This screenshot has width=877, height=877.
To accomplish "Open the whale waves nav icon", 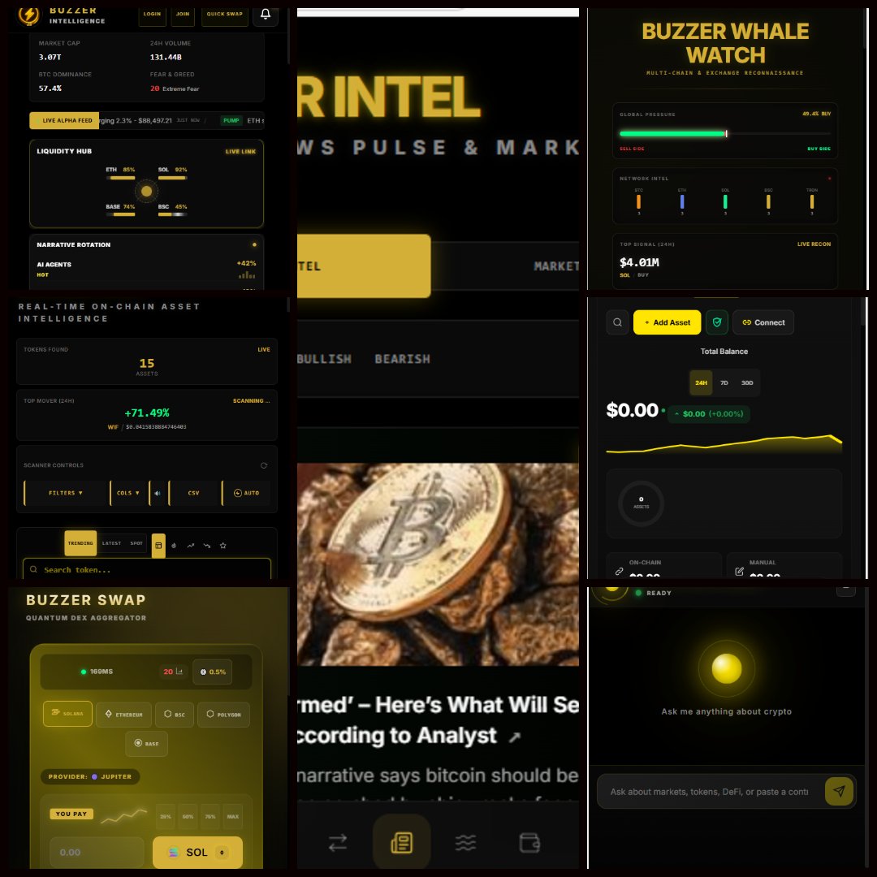I will 465,842.
